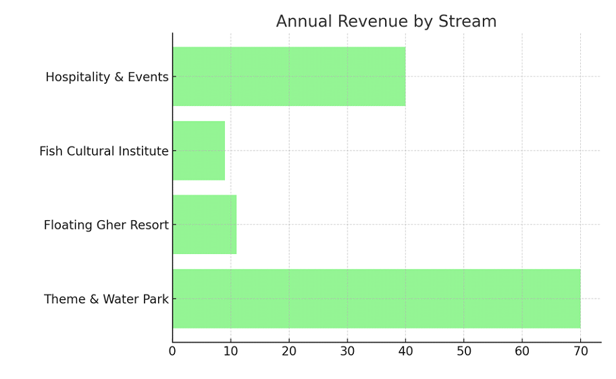This screenshot has width=616, height=379.
Task: Select the "Theme & Water Park" axis label
Action: (106, 299)
